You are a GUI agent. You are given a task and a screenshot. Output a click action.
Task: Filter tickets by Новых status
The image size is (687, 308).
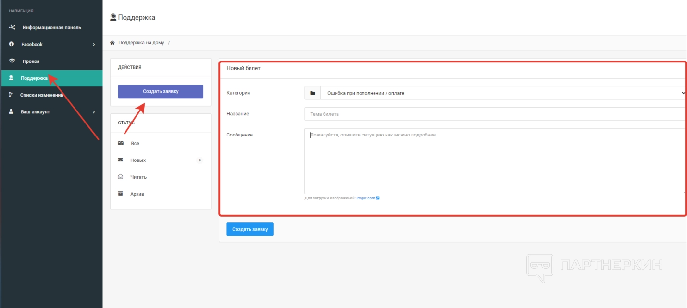(138, 160)
